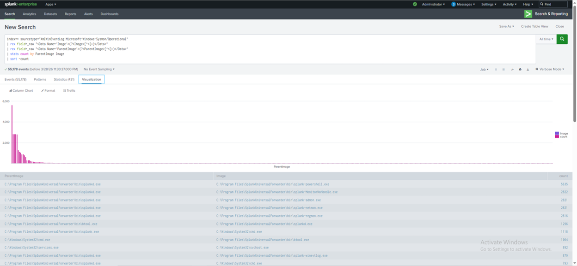Open the Trellis layout options
This screenshot has height=266, width=577.
[x=69, y=90]
